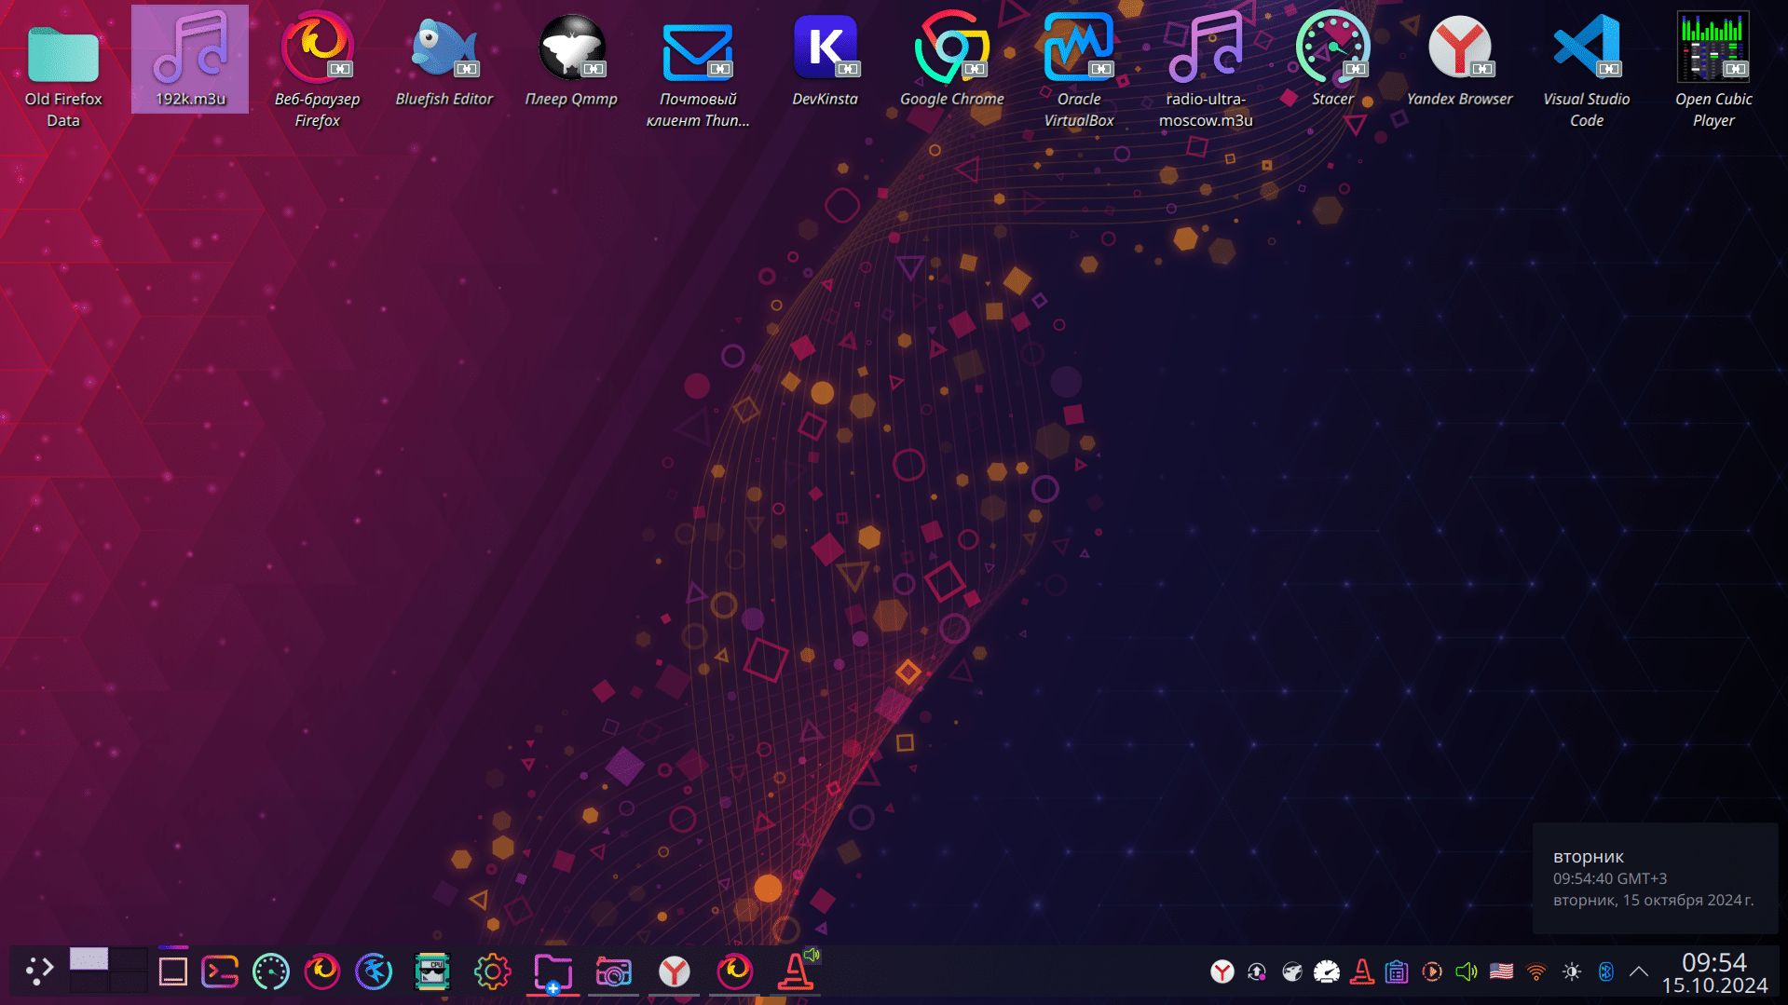
Task: Open system settings gear in the taskbar
Action: click(x=492, y=972)
